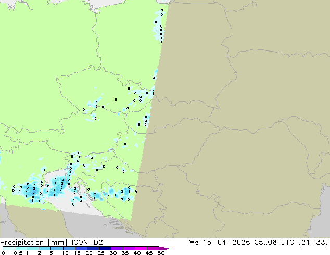Click the "45" legend tick label
Image resolution: width=330 pixels, height=255 pixels.
pyautogui.click(x=149, y=253)
